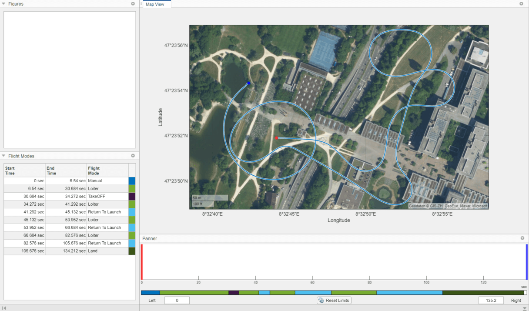Image resolution: width=529 pixels, height=311 pixels.
Task: Click the Left limit input field
Action: click(x=177, y=300)
